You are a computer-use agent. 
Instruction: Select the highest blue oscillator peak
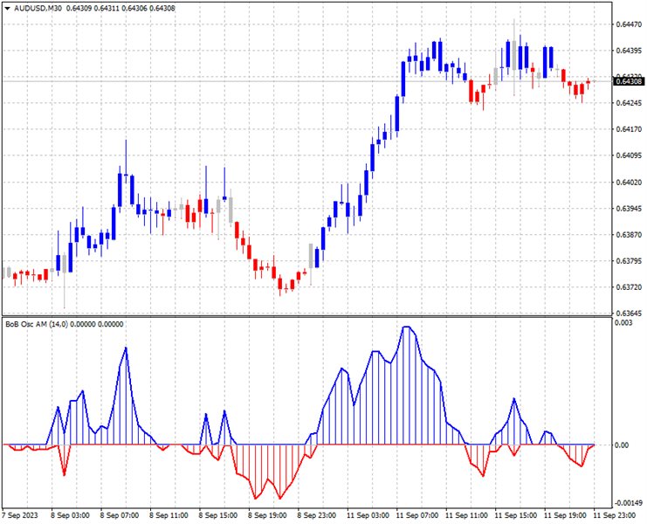[x=407, y=327]
